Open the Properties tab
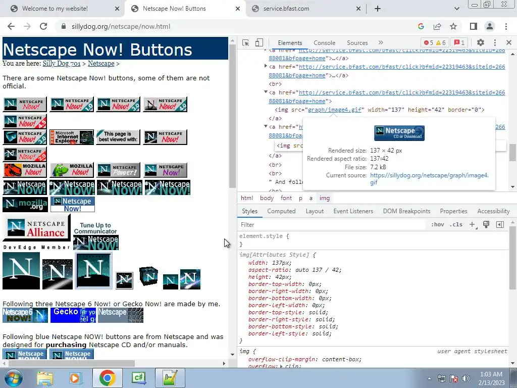The height and width of the screenshot is (388, 517). [x=453, y=211]
